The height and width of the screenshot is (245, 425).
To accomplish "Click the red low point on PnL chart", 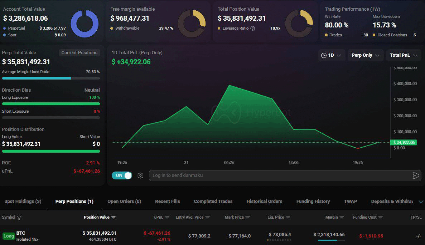I will (x=358, y=148).
